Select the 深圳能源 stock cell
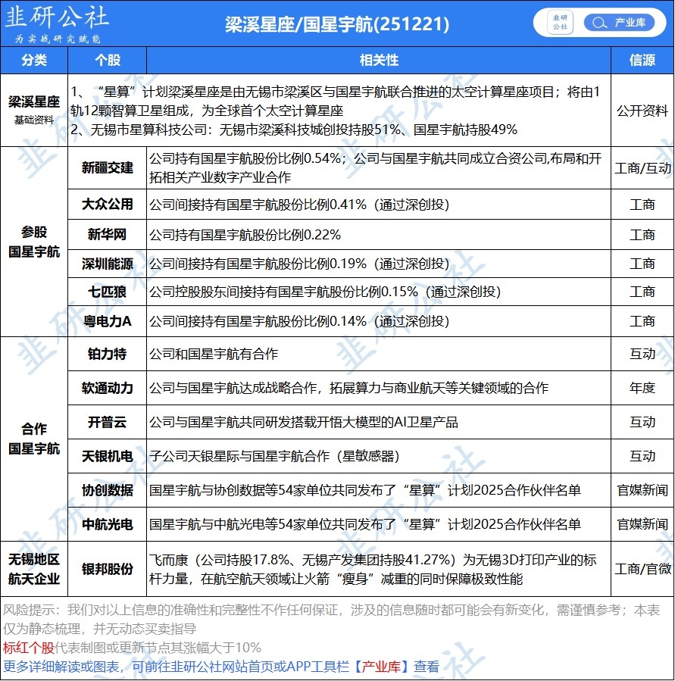Screen dimensions: 675x681 click(108, 264)
